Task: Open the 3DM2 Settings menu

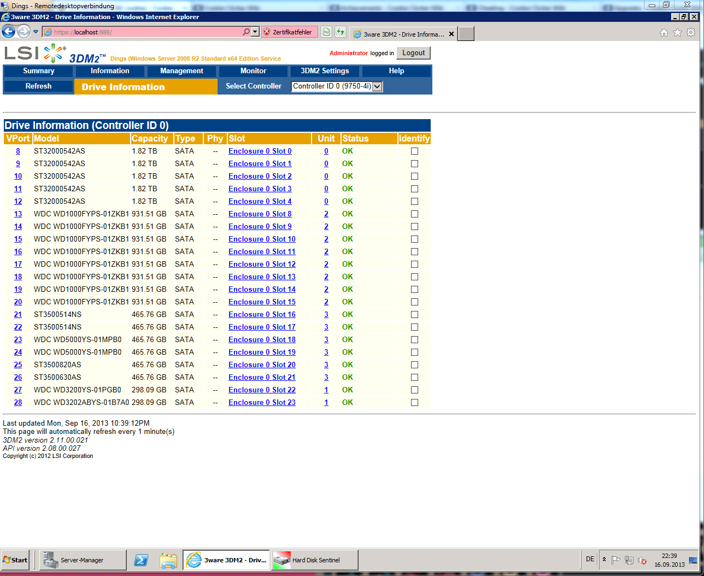Action: click(x=325, y=71)
